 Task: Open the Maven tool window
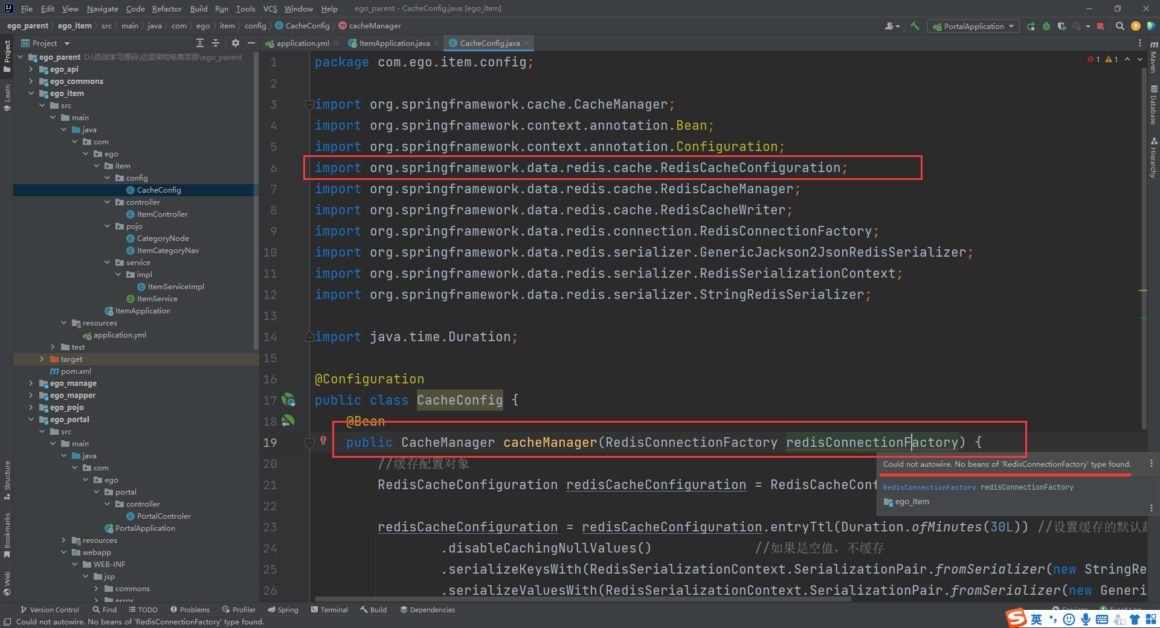click(x=1153, y=57)
